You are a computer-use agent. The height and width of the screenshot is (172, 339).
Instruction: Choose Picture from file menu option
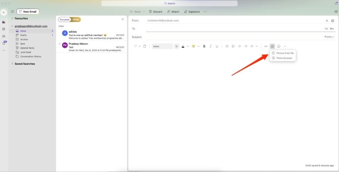pyautogui.click(x=283, y=53)
